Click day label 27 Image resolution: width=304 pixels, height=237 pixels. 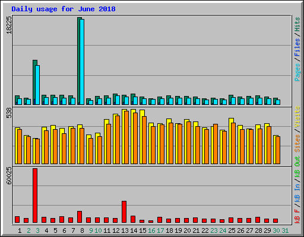(249, 230)
